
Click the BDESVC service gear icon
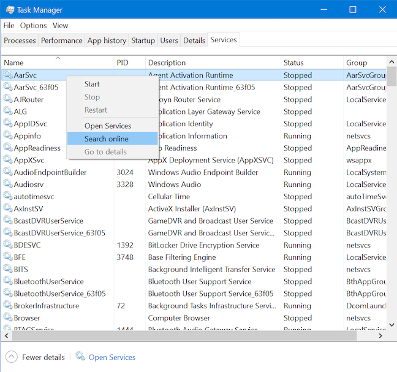click(x=8, y=245)
